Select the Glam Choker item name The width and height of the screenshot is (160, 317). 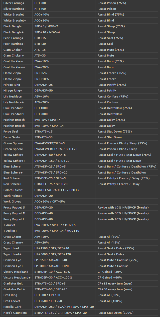pos(12,50)
